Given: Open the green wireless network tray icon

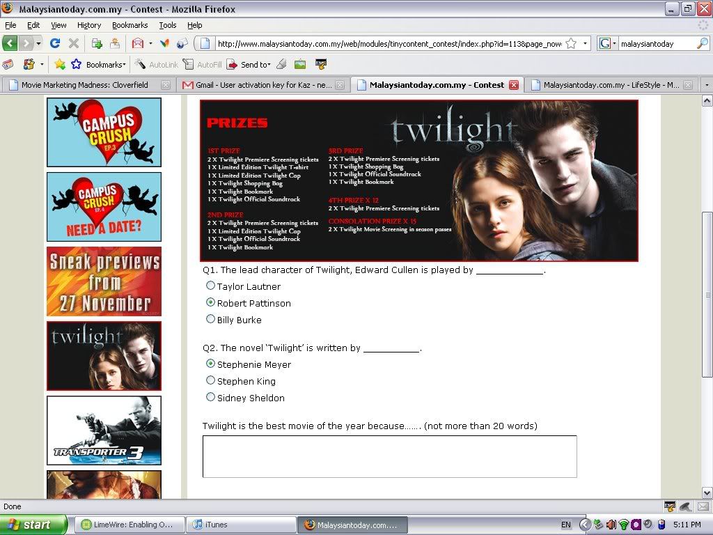Looking at the screenshot, I should point(624,525).
